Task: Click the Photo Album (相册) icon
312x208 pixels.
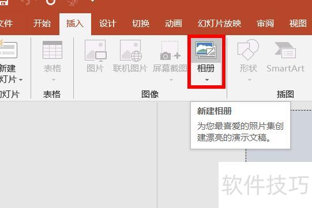Action: (x=206, y=50)
